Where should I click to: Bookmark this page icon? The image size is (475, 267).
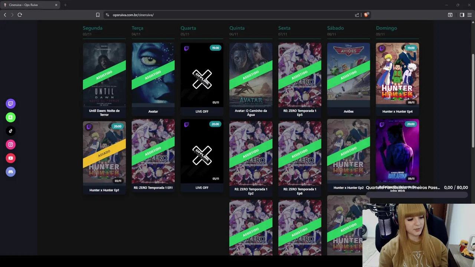tap(98, 15)
